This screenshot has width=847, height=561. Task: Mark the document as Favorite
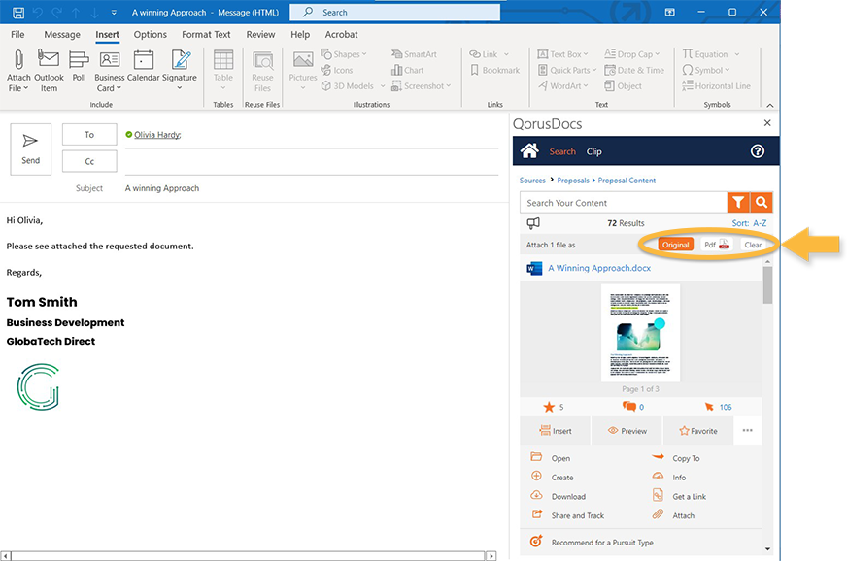pyautogui.click(x=698, y=430)
